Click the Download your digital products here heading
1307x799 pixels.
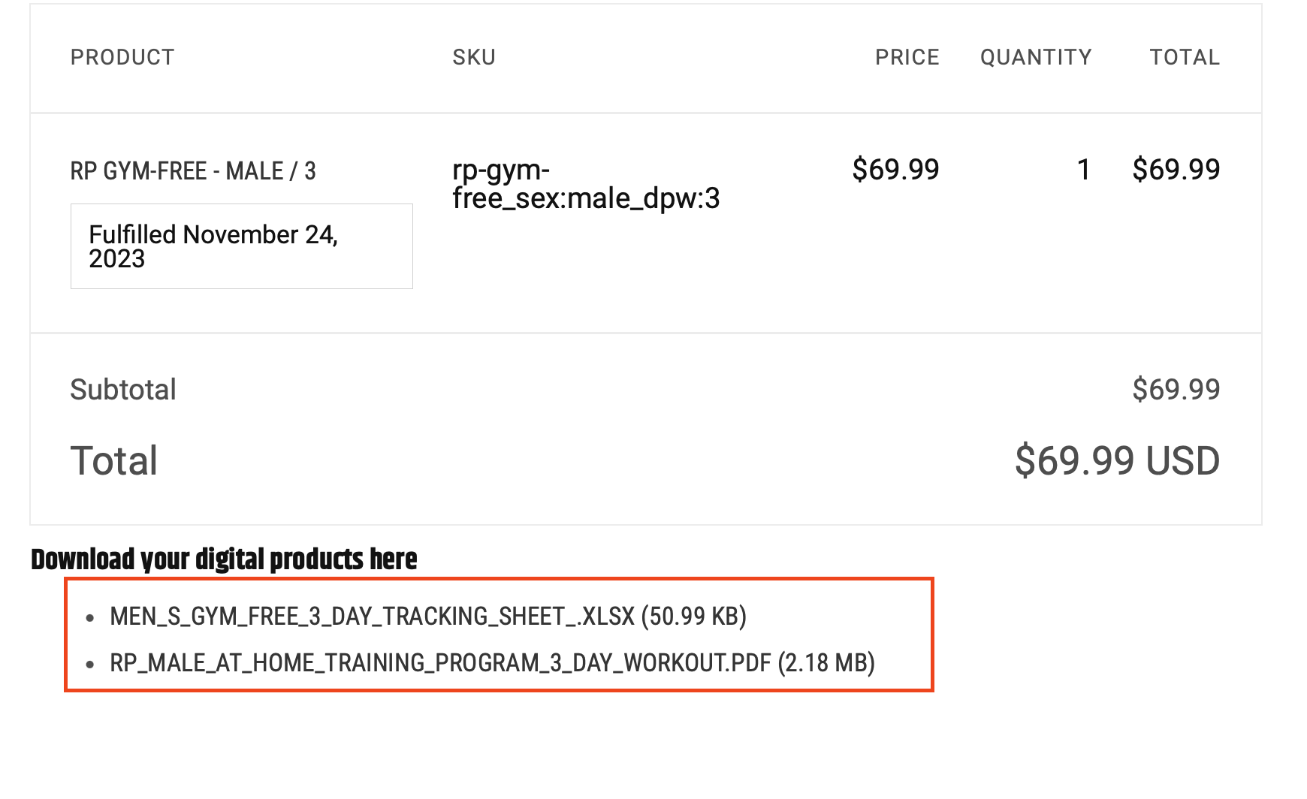pyautogui.click(x=224, y=559)
